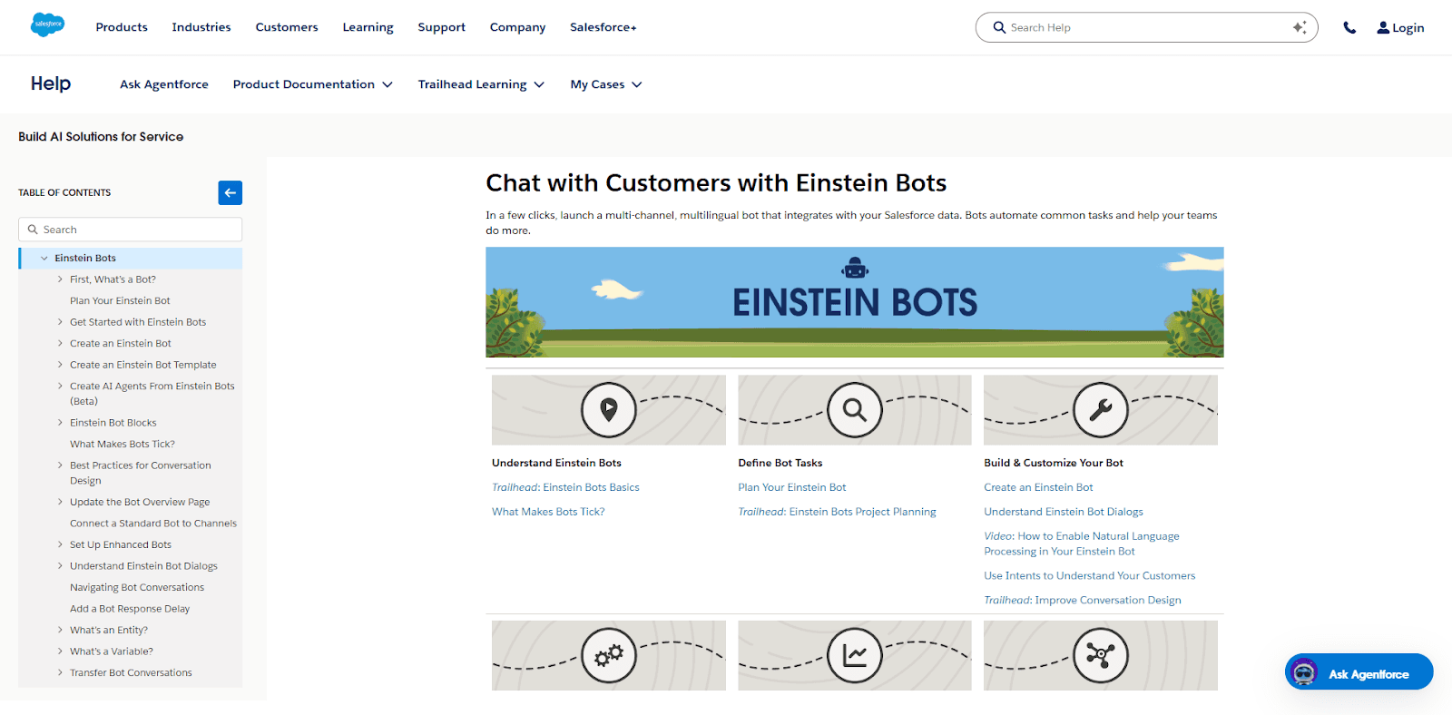Viewport: 1452px width, 715px height.
Task: Click the magnifier icon above Define Bot Tasks
Action: pos(855,410)
